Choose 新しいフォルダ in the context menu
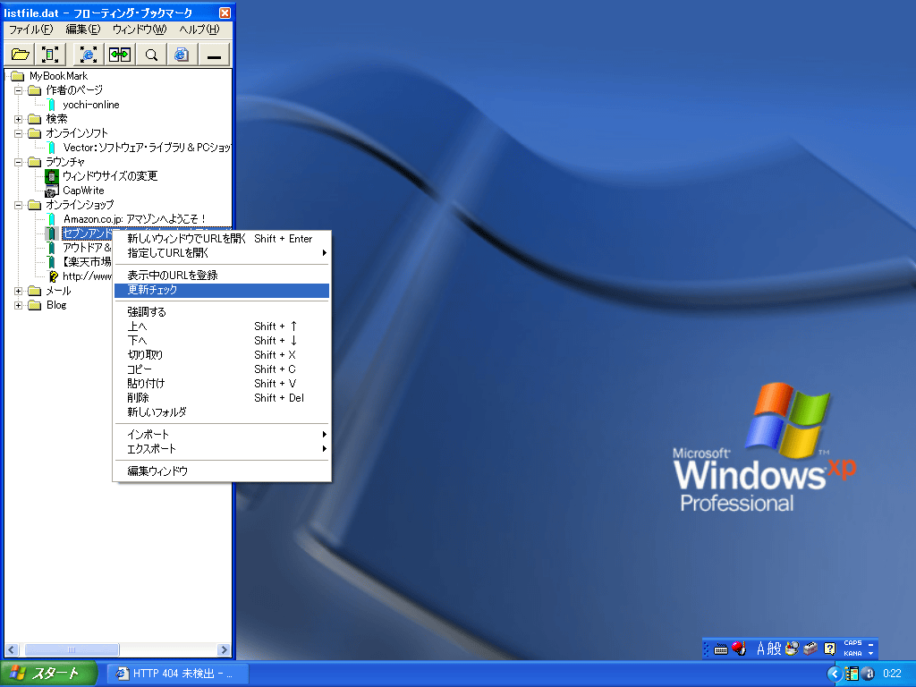916x687 pixels. point(222,411)
